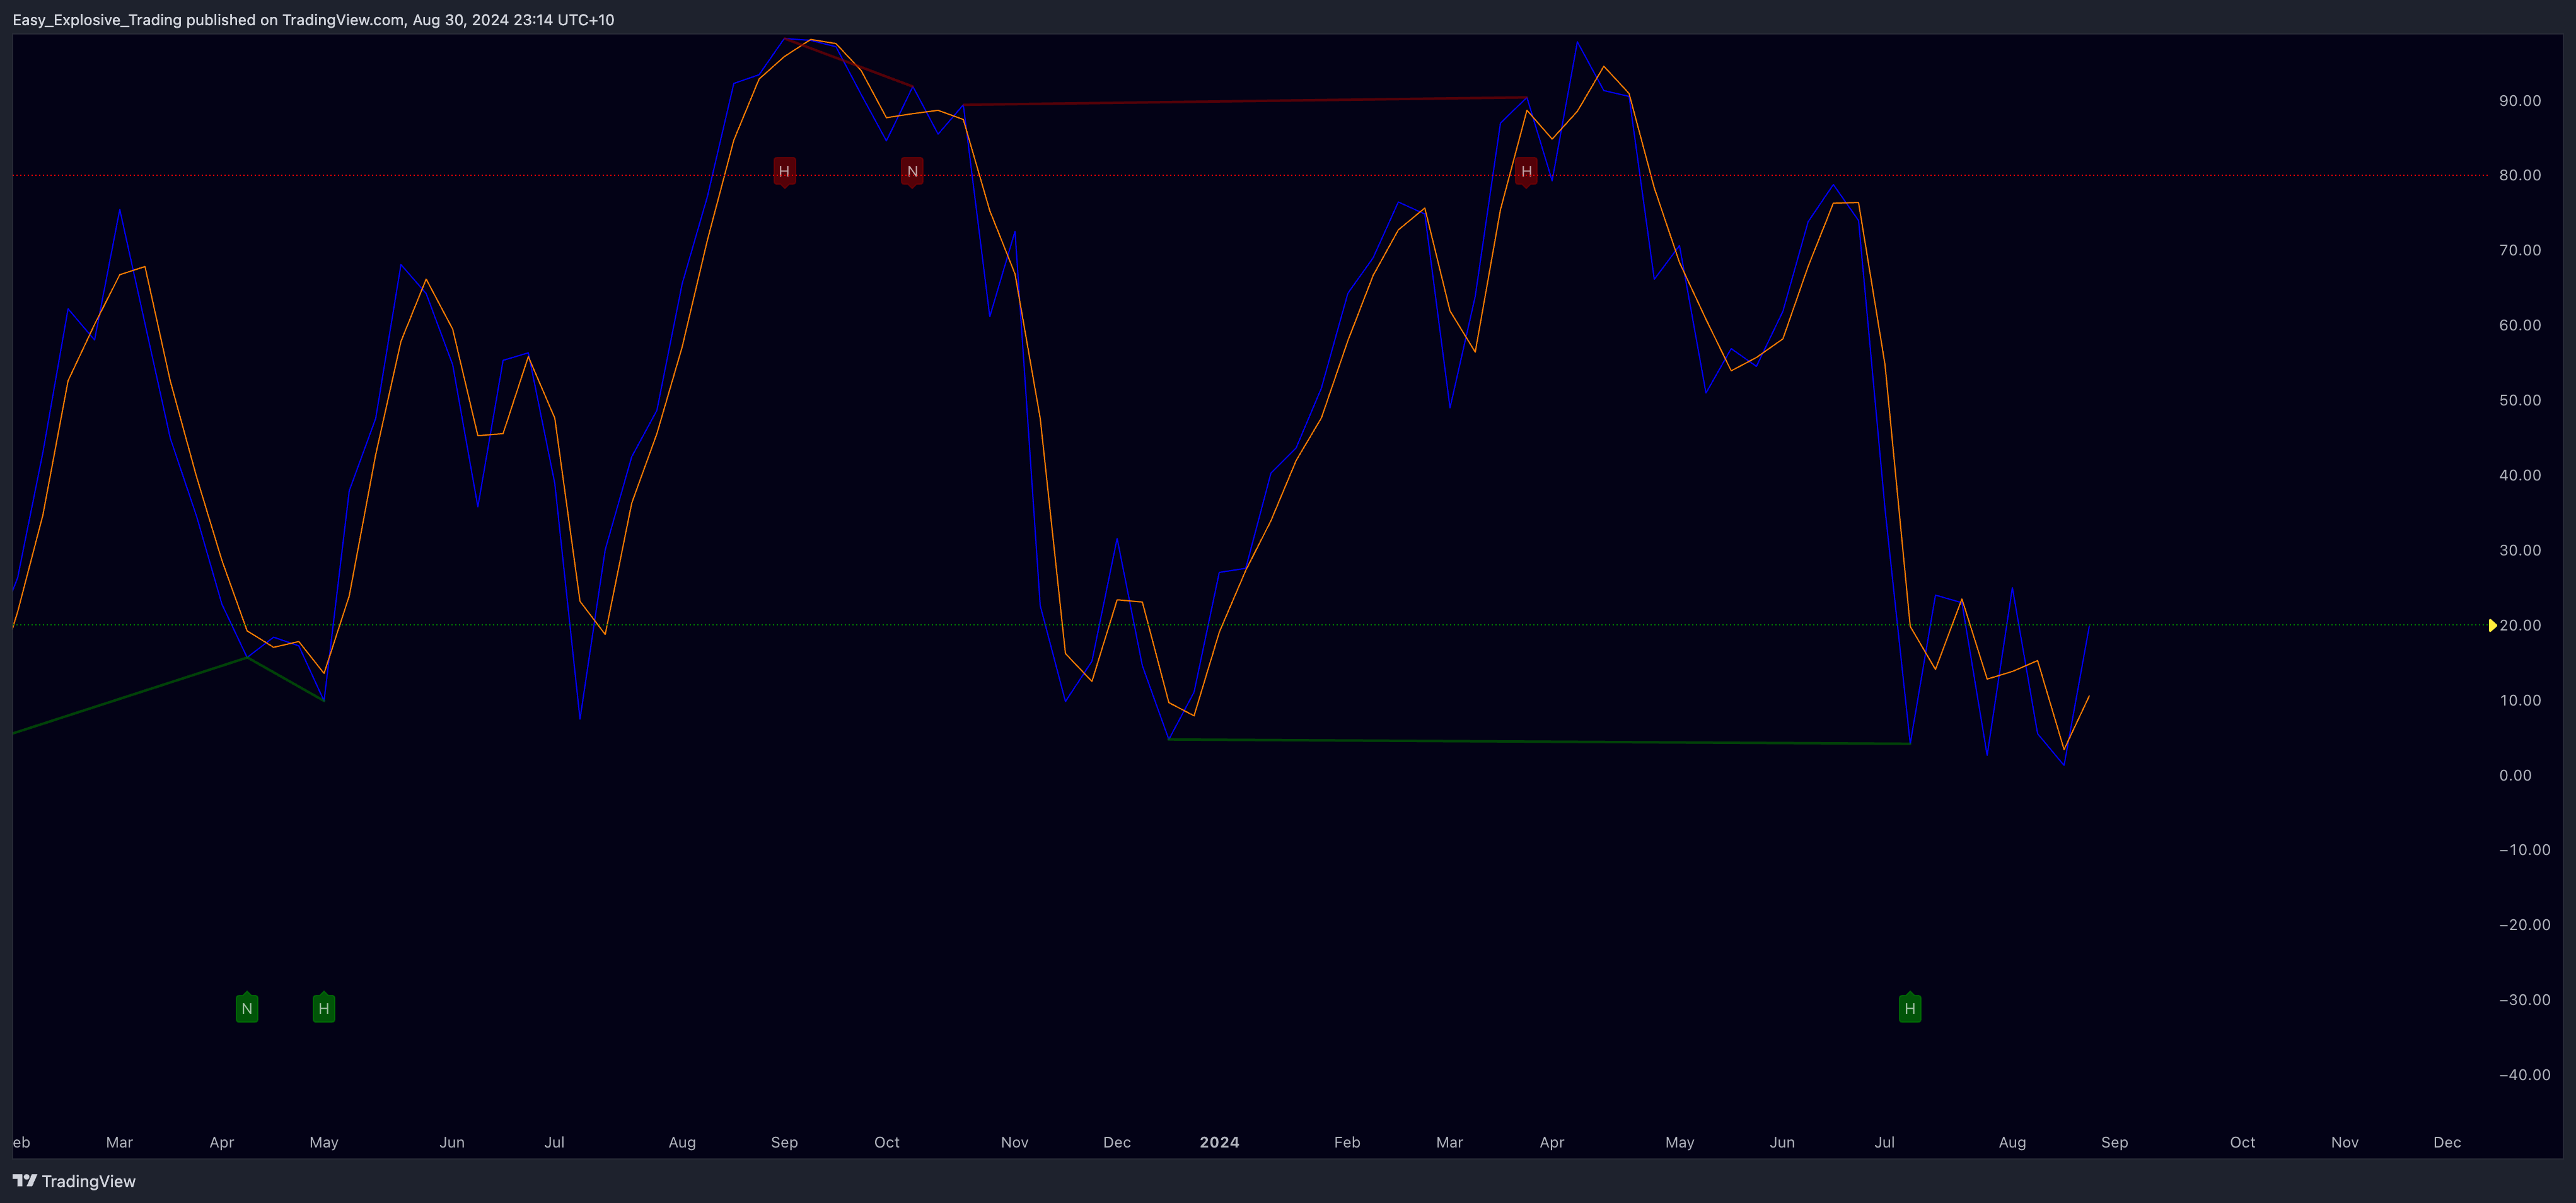Click the -30.00 price axis label
Image resolution: width=2576 pixels, height=1203 pixels.
[2524, 1000]
